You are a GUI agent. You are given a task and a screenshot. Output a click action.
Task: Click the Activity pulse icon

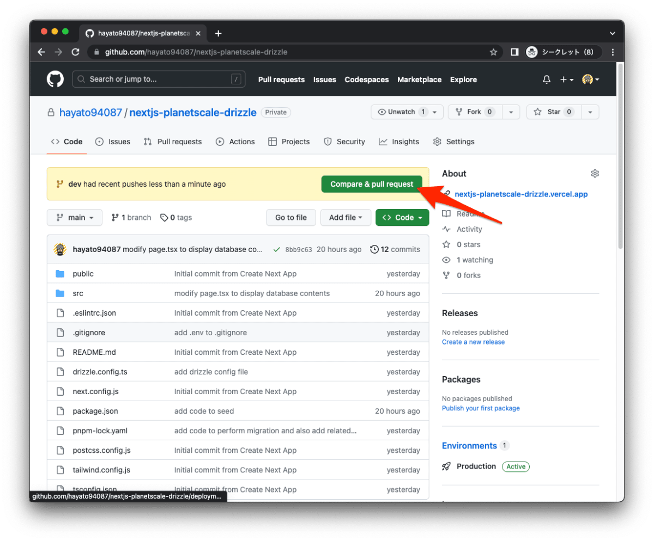click(446, 229)
